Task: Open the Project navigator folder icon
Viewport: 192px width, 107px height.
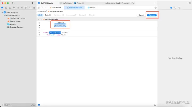Action: tap(2, 8)
